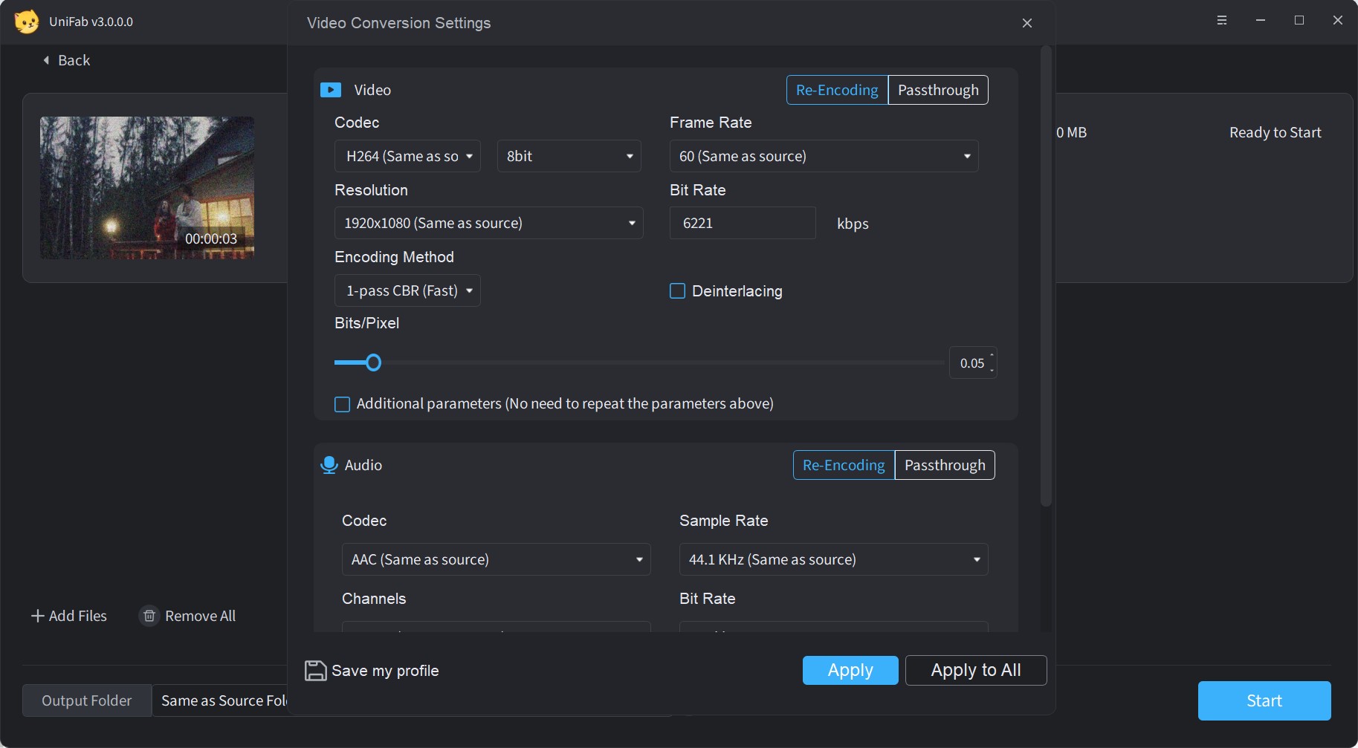
Task: Close the Video Conversion Settings dialog
Action: (1027, 23)
